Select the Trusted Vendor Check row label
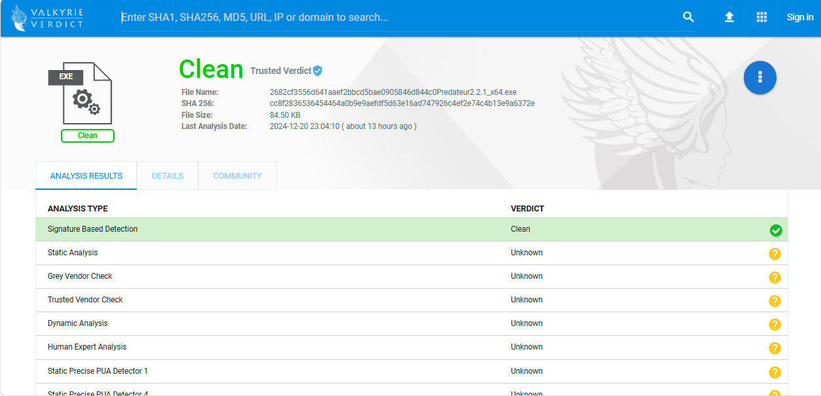The width and height of the screenshot is (821, 396). tap(85, 300)
